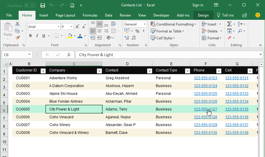Switch to the Design tab
Viewport: 265px width, 157px height.
pyautogui.click(x=203, y=15)
